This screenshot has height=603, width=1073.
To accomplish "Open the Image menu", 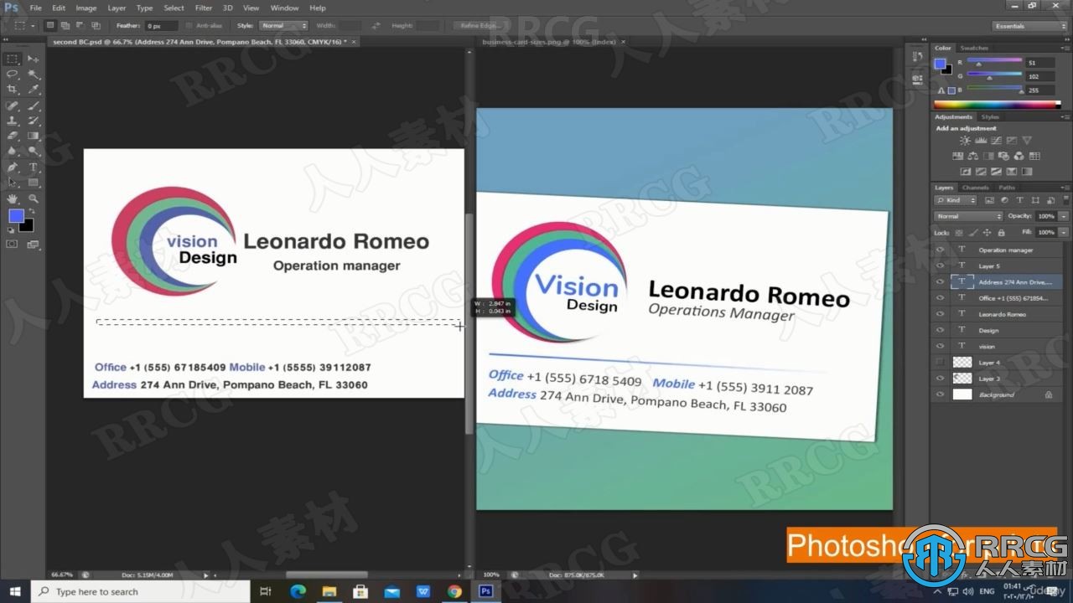I will [x=86, y=8].
